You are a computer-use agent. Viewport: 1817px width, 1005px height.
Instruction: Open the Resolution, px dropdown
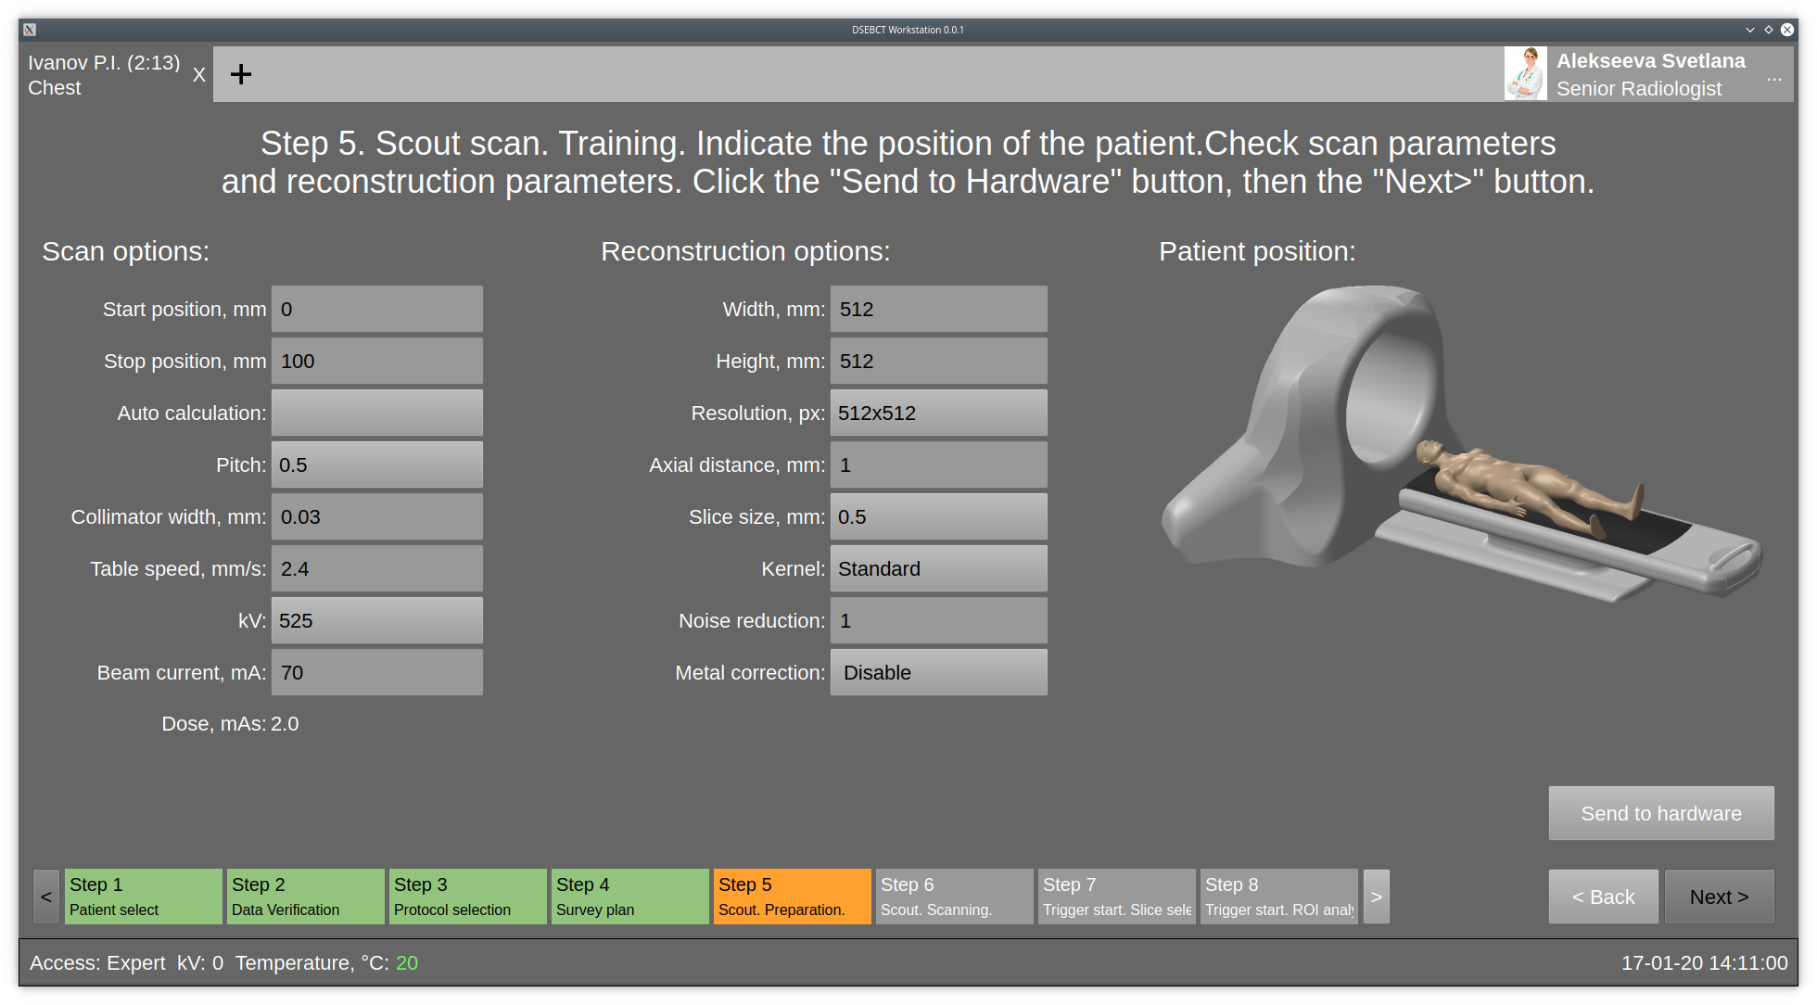tap(938, 413)
